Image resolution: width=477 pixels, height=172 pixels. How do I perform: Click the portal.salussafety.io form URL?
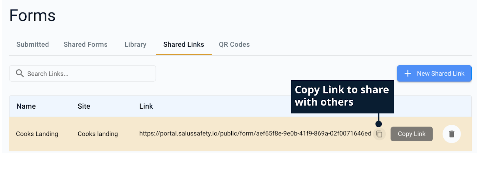tap(255, 134)
